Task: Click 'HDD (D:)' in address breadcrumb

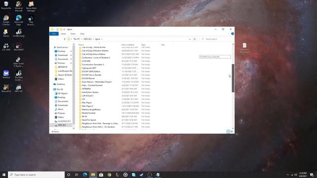Action: click(88, 39)
